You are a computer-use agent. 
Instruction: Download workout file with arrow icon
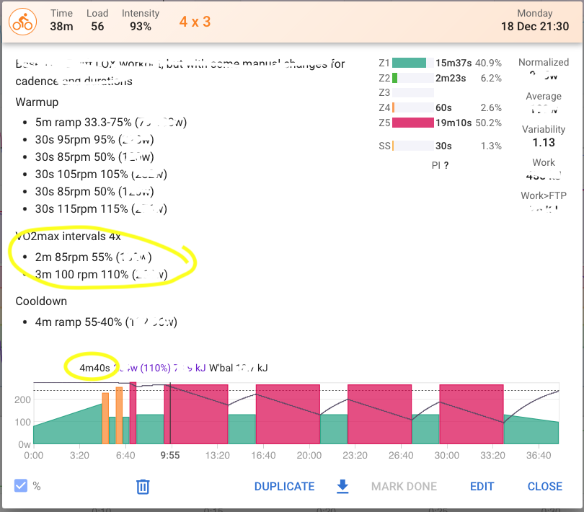(343, 487)
